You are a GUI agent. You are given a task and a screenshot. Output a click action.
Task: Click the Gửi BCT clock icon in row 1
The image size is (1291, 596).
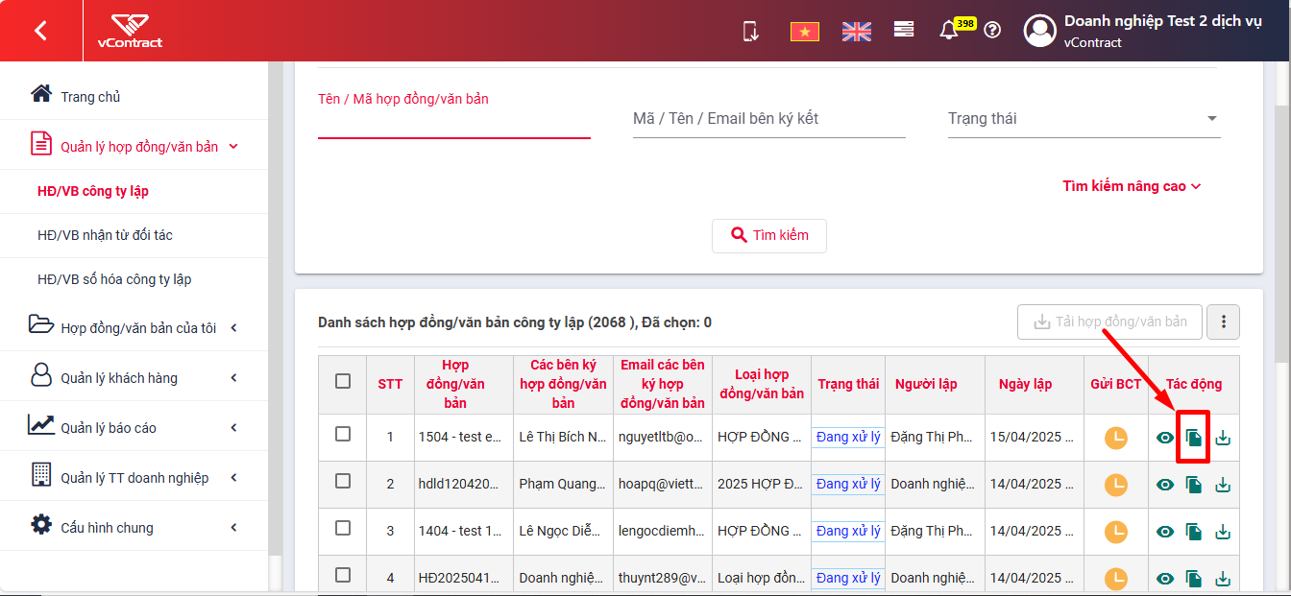pos(1115,438)
